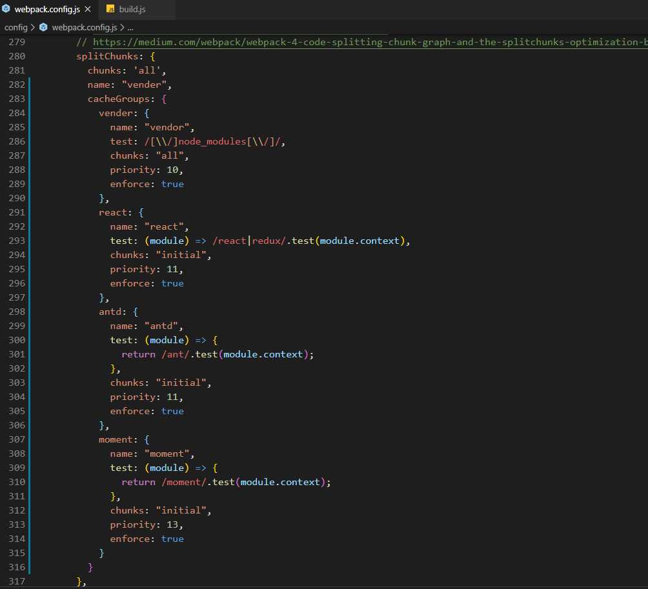Open the breadcrumb ellipsis symbol list

pyautogui.click(x=130, y=28)
